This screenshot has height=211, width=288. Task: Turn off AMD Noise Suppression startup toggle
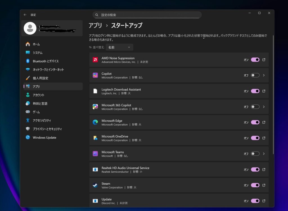(255, 60)
